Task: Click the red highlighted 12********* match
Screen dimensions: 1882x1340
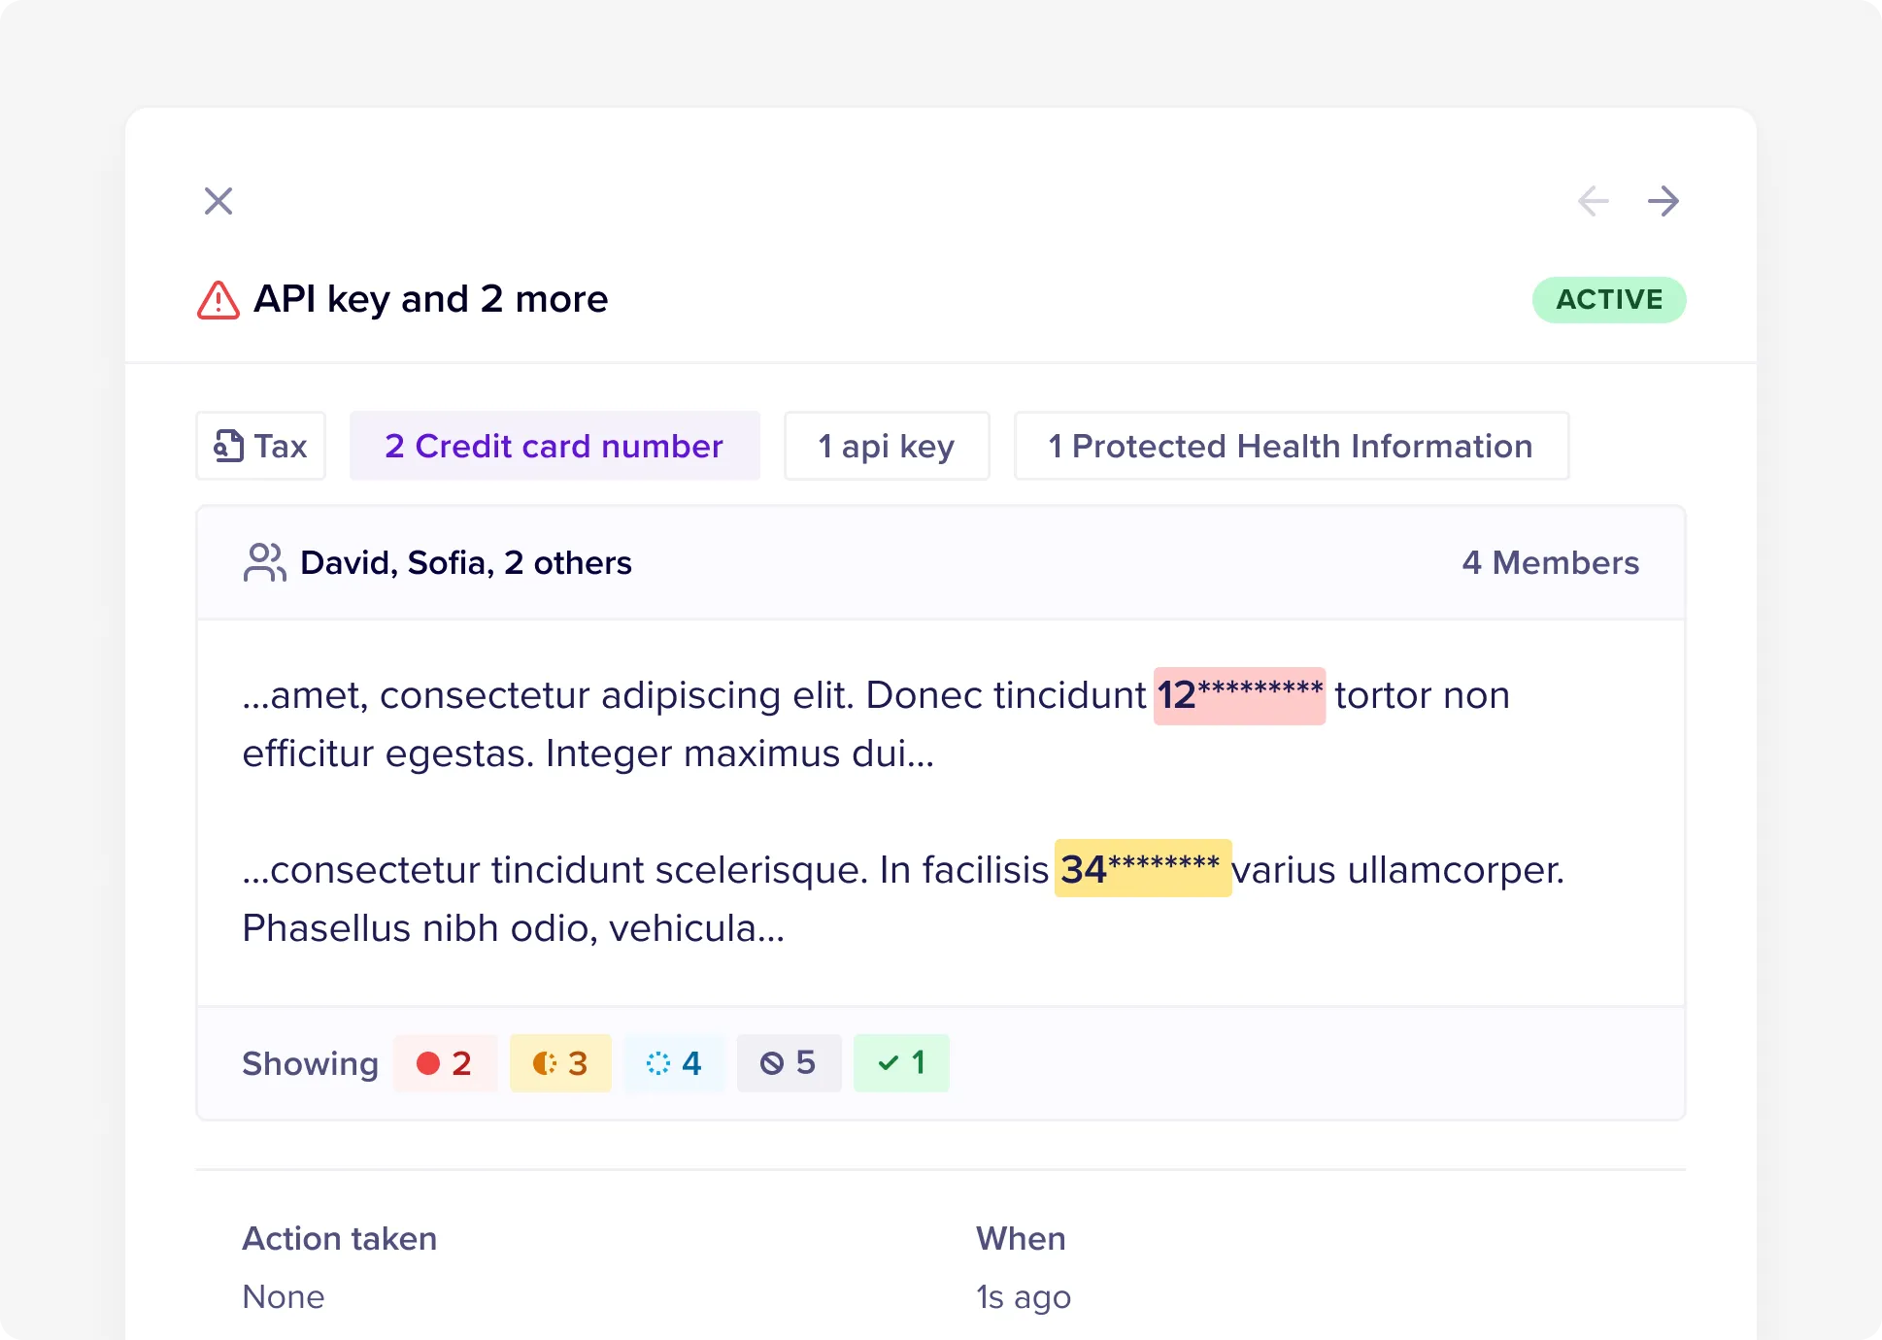Action: pos(1239,695)
